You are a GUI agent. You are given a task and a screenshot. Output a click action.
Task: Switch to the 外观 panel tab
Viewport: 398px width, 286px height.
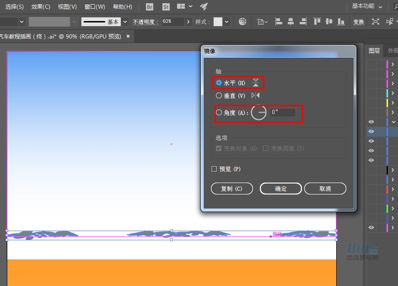(x=392, y=50)
